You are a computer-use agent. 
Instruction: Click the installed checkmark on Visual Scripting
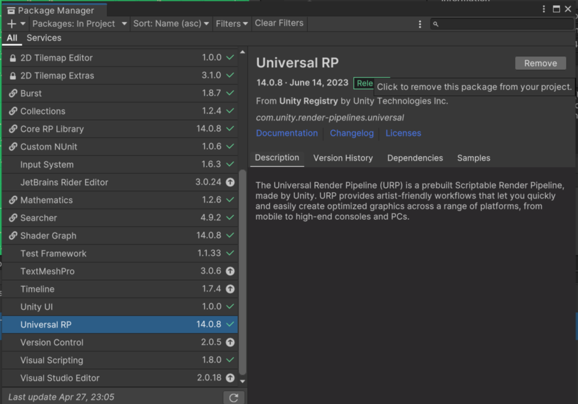tap(230, 360)
